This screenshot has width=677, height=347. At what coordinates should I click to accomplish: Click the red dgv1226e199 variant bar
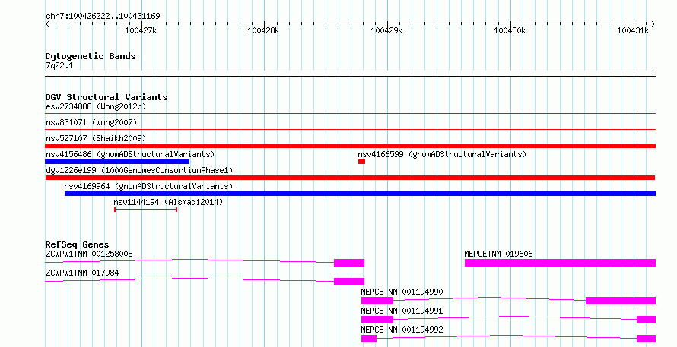[350, 178]
